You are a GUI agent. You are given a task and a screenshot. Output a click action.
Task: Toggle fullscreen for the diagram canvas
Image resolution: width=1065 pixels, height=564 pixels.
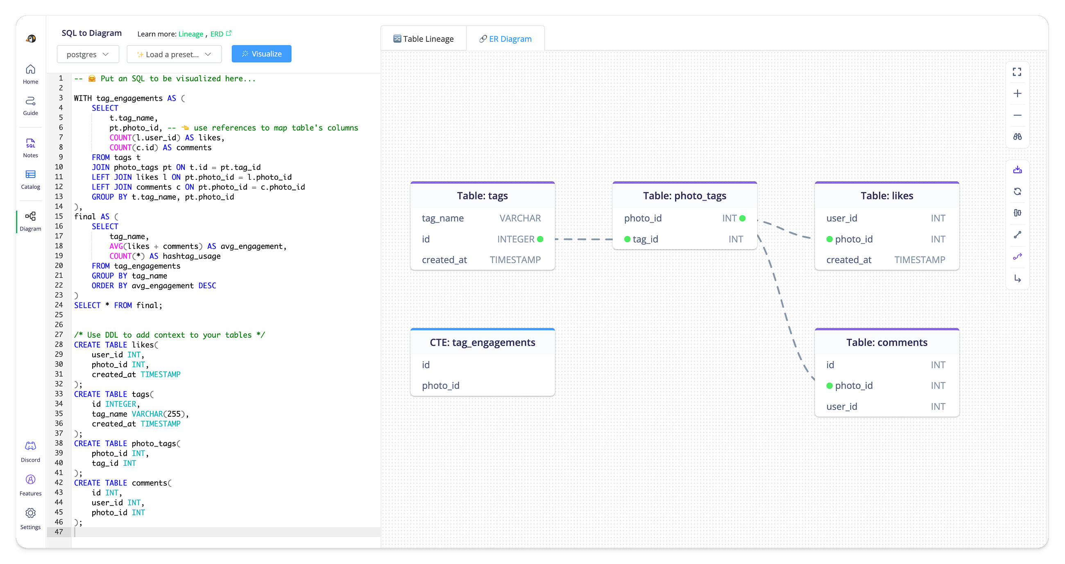coord(1017,72)
